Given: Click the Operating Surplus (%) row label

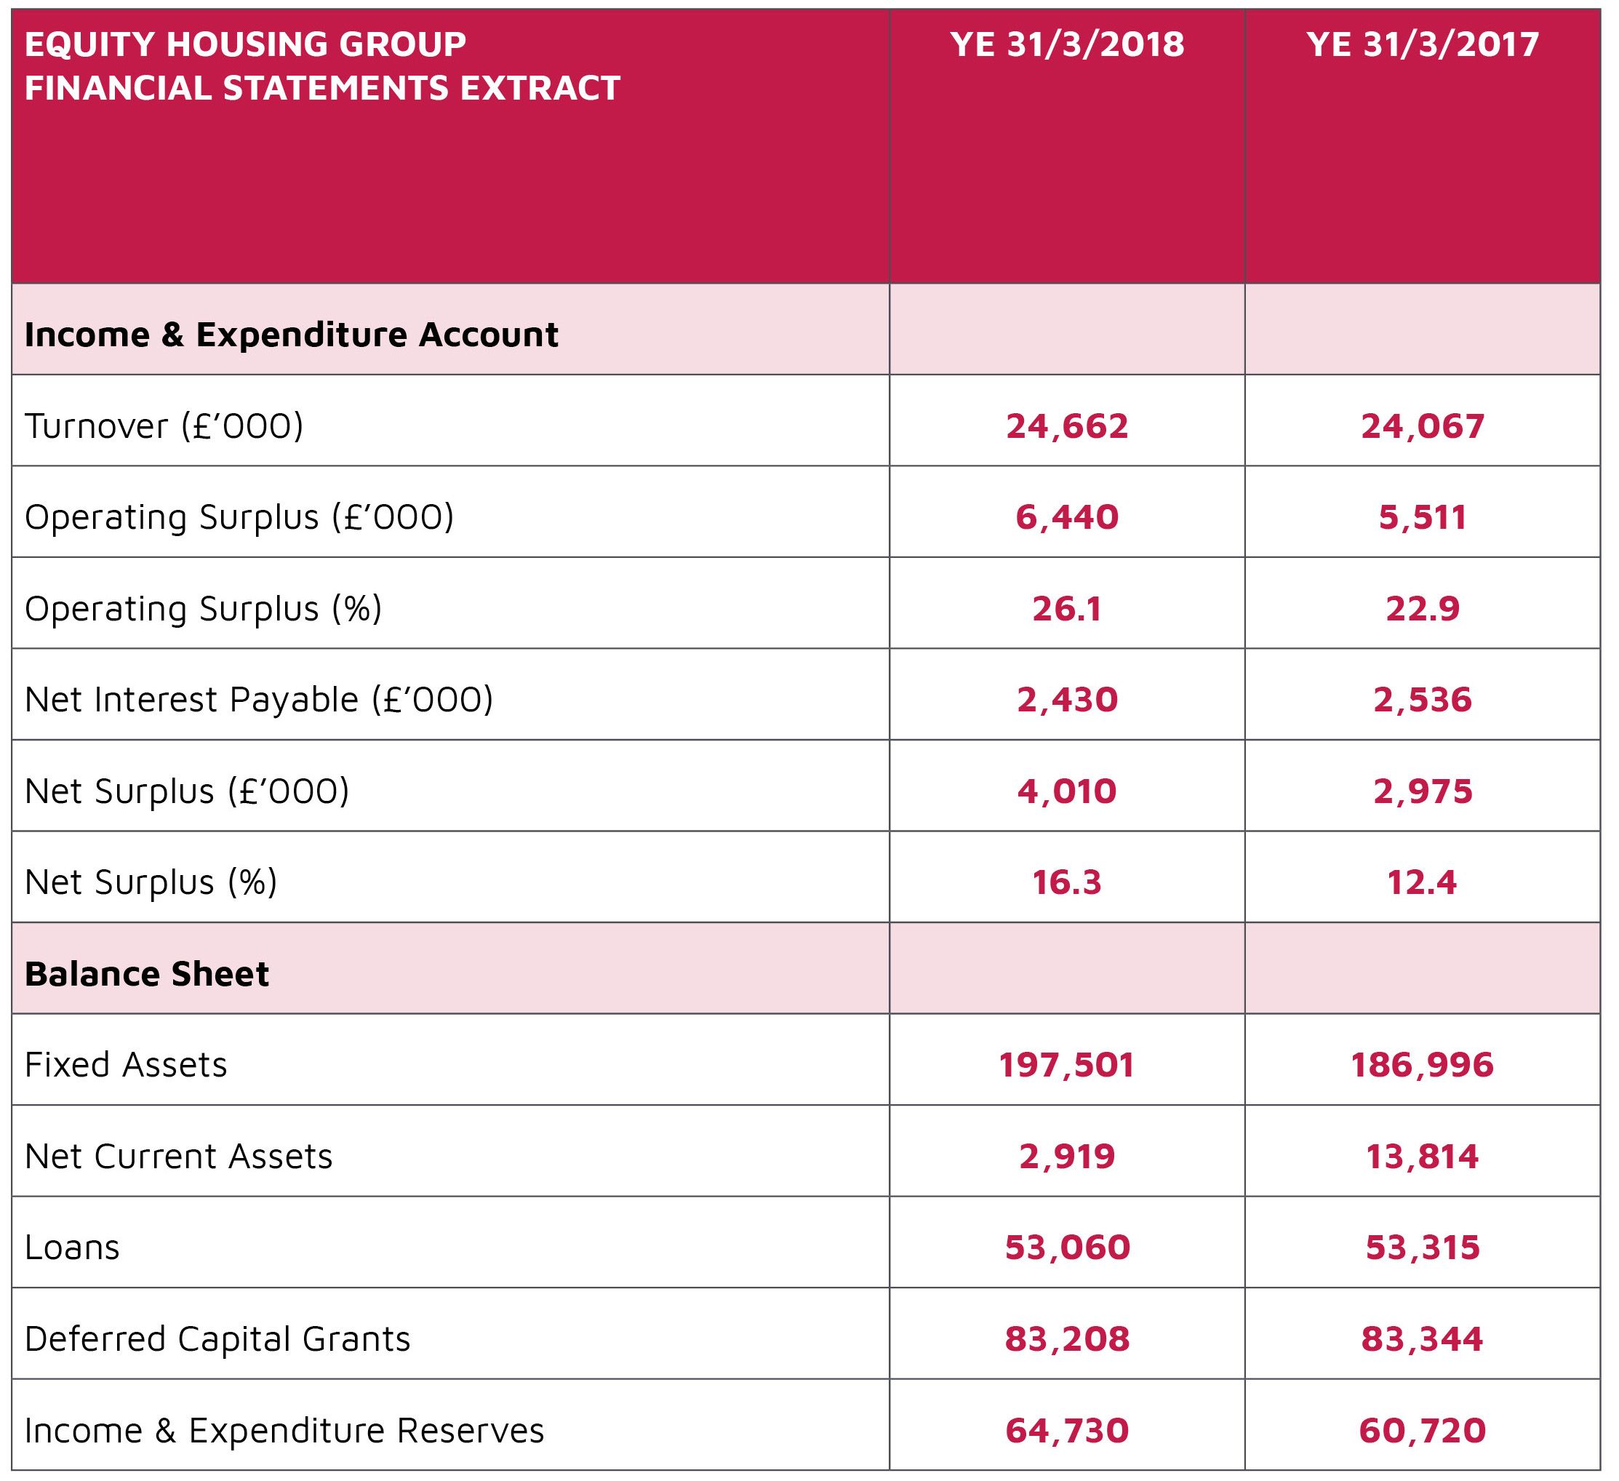Looking at the screenshot, I should coord(203,608).
